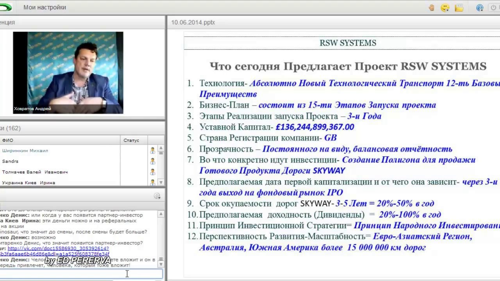Click user icon next to Толмачев Валей Иванович
This screenshot has height=281, width=500.
click(x=152, y=172)
